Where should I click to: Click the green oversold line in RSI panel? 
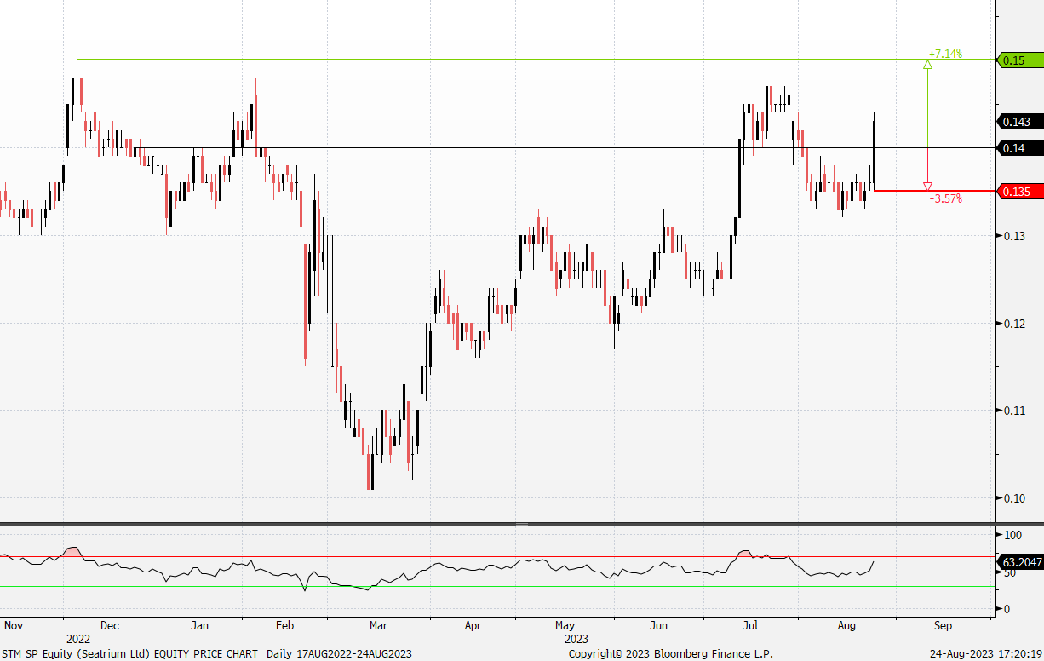click(497, 586)
